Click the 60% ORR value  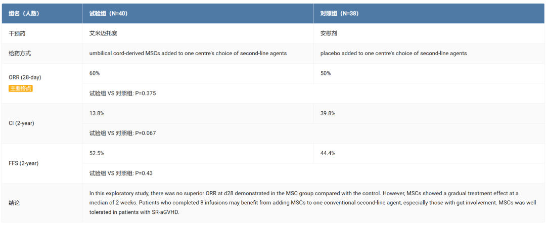[95, 73]
